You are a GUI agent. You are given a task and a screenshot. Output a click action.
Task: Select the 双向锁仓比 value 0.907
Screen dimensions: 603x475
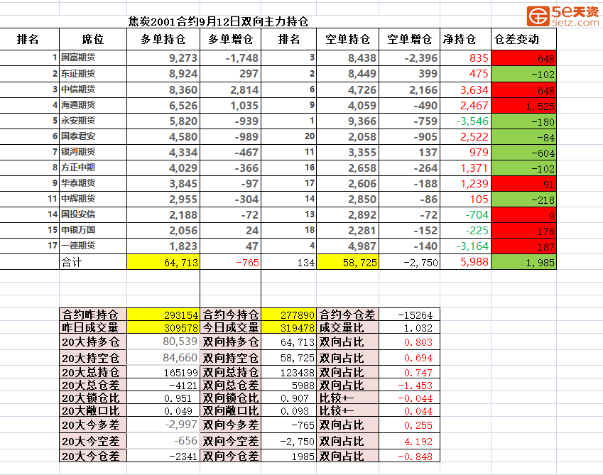pyautogui.click(x=289, y=398)
